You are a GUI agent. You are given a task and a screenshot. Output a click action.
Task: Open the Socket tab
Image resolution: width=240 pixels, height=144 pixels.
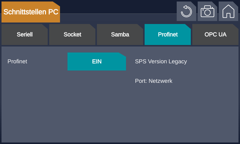click(72, 34)
